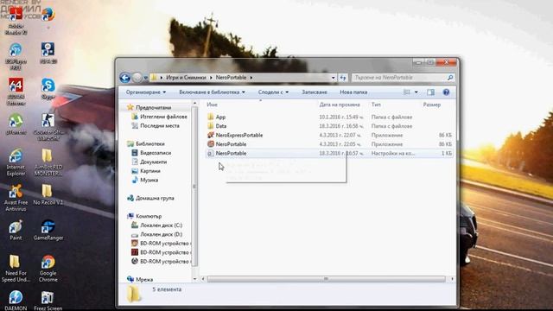Open GameRanger desktop shortcut
This screenshot has width=553, height=311.
click(x=48, y=229)
